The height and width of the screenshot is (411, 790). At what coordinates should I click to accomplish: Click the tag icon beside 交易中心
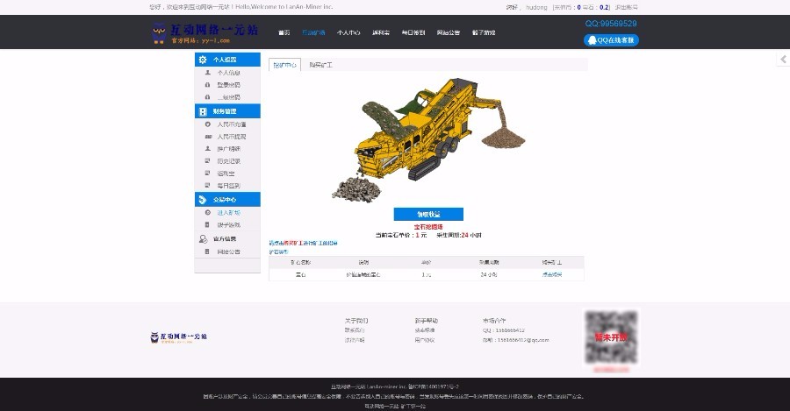(x=203, y=200)
